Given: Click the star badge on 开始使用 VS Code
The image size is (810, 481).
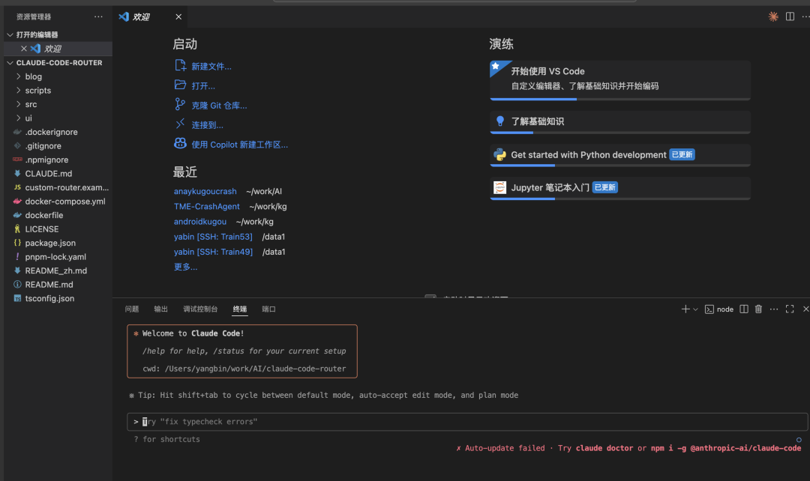Looking at the screenshot, I should coord(496,66).
